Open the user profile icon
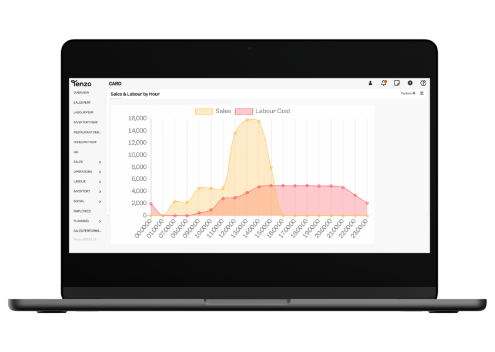This screenshot has width=495, height=352. 370,83
